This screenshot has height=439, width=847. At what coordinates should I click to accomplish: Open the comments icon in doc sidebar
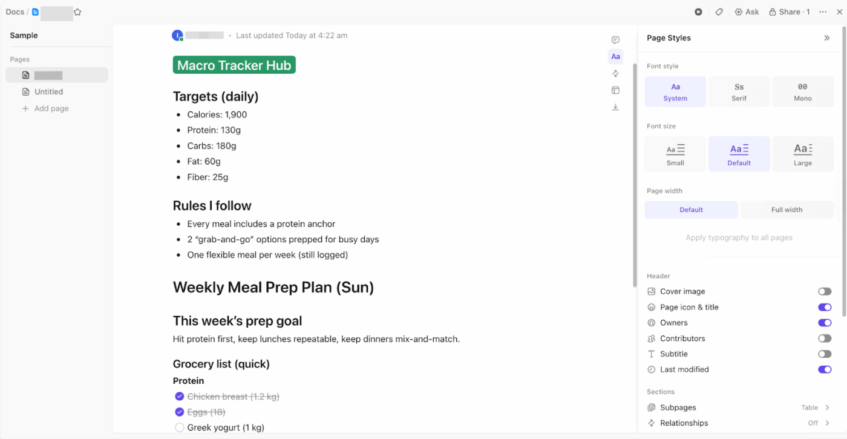point(615,41)
